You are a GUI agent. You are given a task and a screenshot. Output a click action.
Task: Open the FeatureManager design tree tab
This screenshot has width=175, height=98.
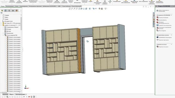click(2, 11)
